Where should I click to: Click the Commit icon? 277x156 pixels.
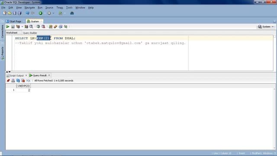coord(38,27)
